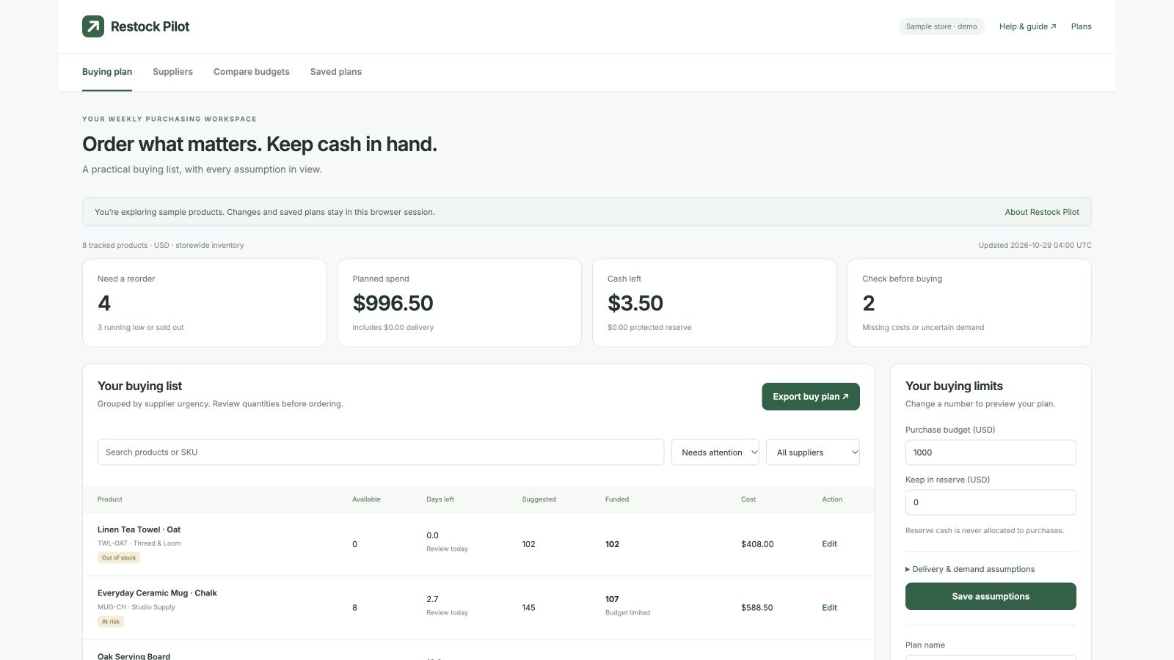This screenshot has width=1174, height=660.
Task: Open the Compare budgets tab
Action: pos(252,72)
